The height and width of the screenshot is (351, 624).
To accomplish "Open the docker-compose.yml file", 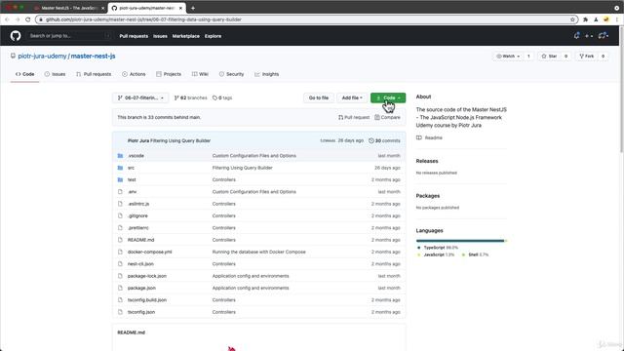I will [x=149, y=252].
